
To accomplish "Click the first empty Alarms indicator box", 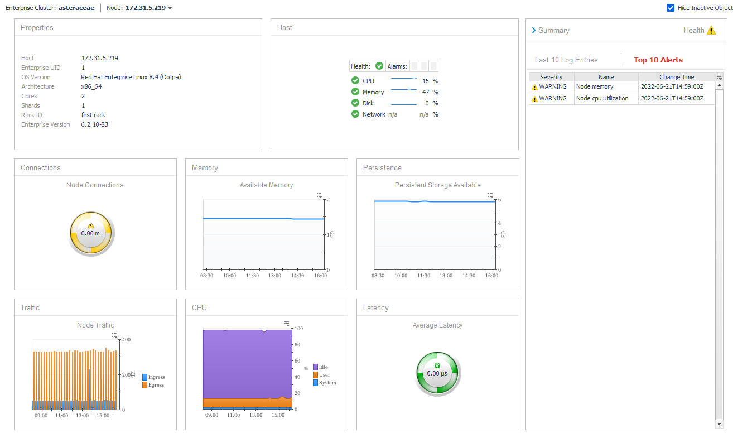I will point(414,66).
